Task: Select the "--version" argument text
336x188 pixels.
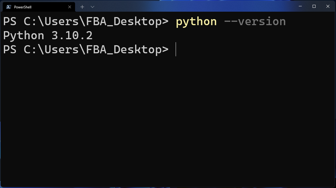Action: 255,21
